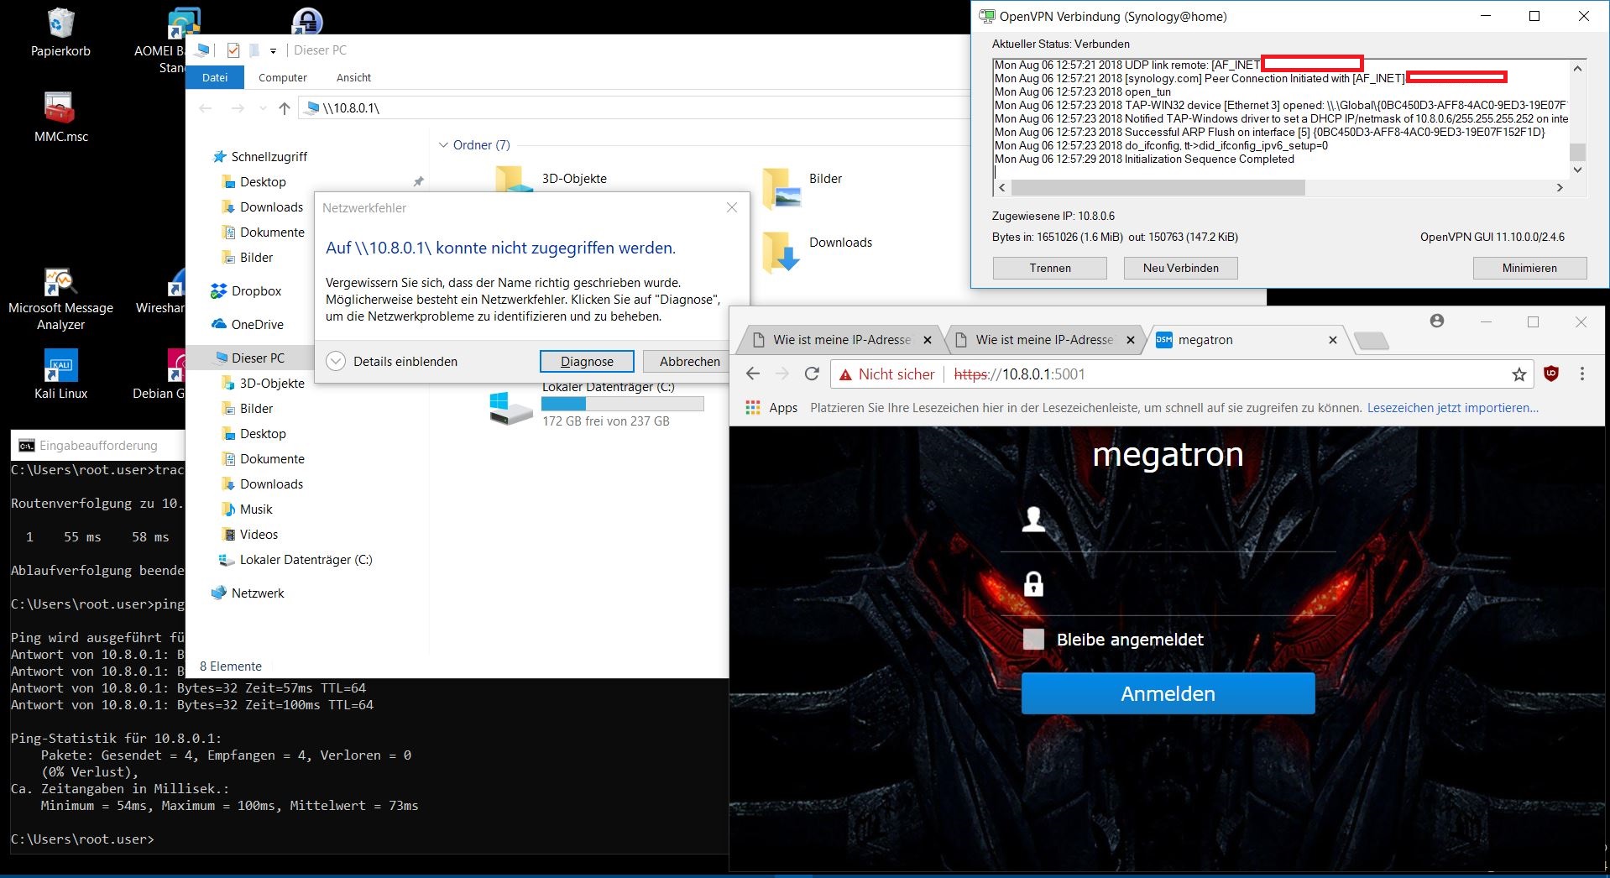Click Neu Verbinden in the OpenVPN window
The width and height of the screenshot is (1610, 878).
point(1181,268)
